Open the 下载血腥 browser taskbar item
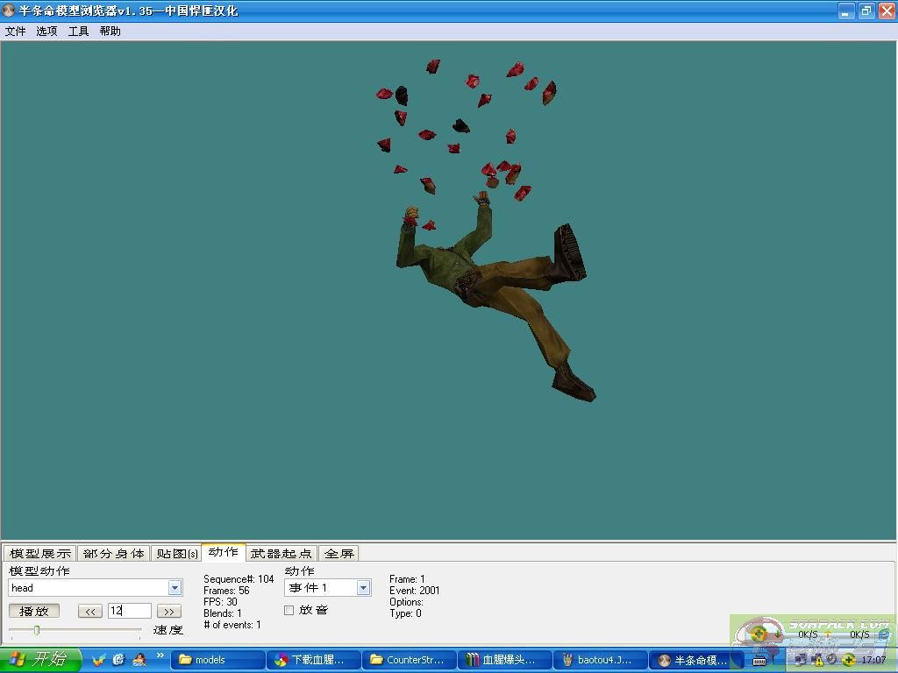This screenshot has height=673, width=898. click(313, 660)
